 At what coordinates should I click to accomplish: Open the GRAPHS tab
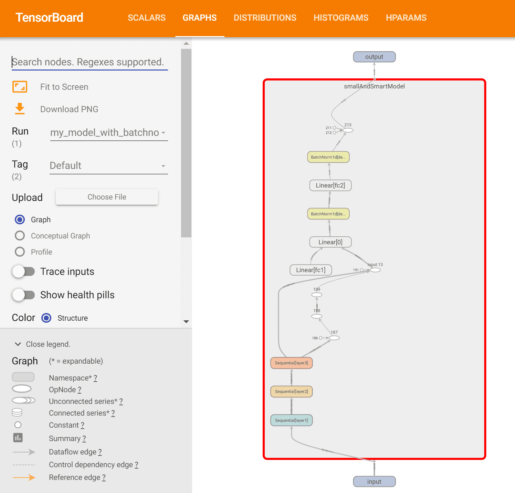click(x=200, y=18)
